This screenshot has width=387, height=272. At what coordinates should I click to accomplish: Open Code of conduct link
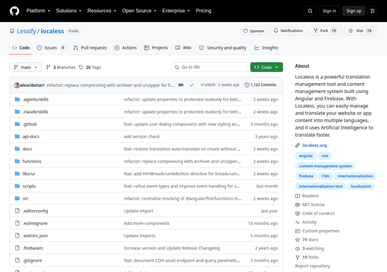coord(318,213)
